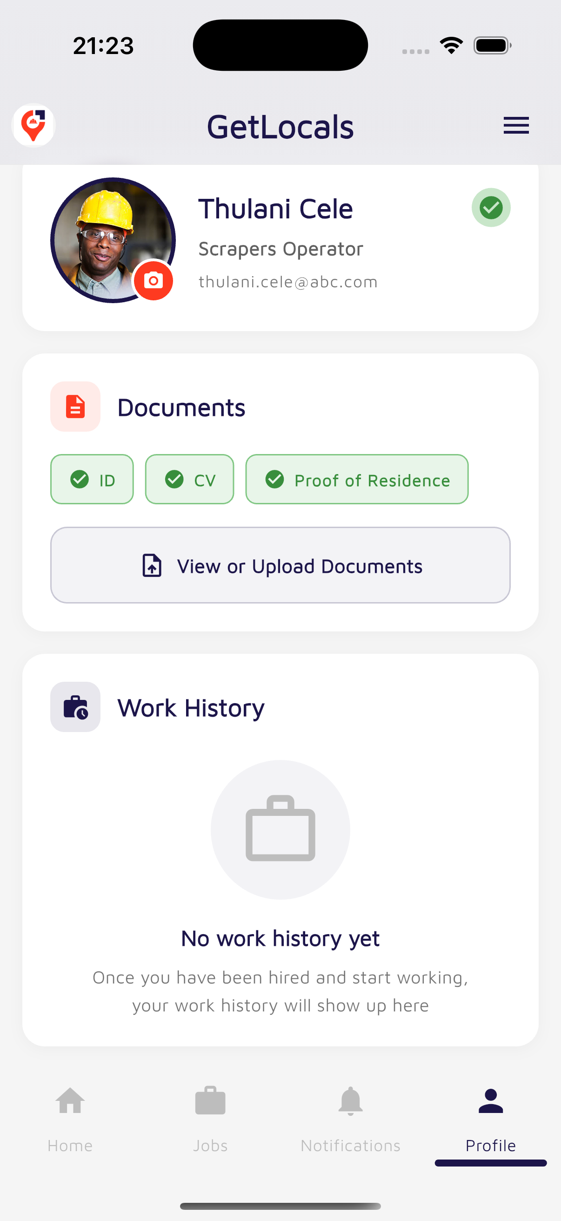Screen dimensions: 561x1221
Task: Tap Thulani Cele's profile photo
Action: click(113, 240)
